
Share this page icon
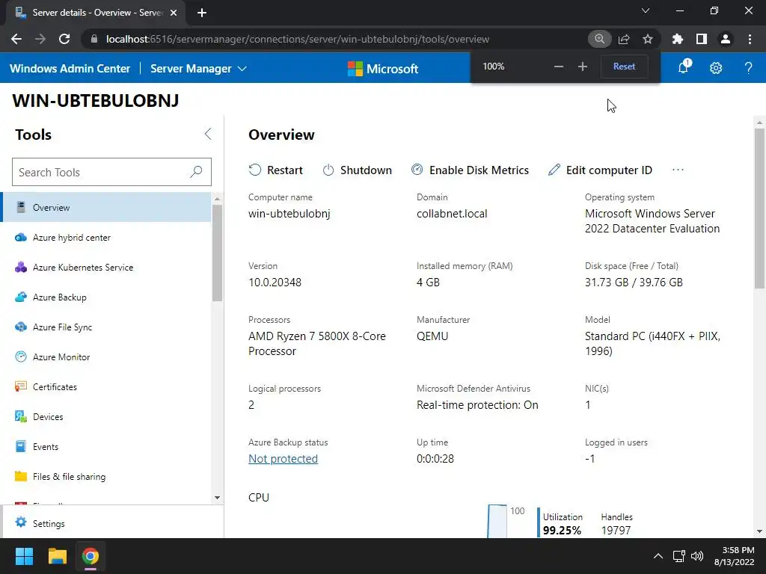click(x=624, y=39)
